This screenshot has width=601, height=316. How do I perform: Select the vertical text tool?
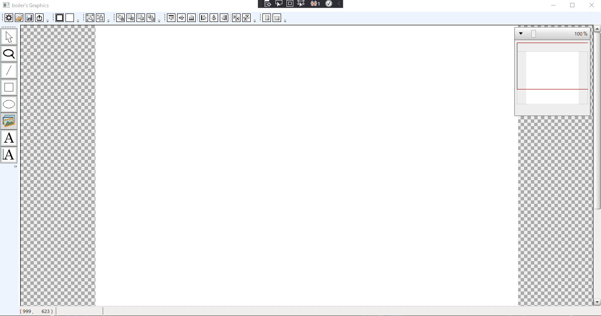(x=9, y=155)
